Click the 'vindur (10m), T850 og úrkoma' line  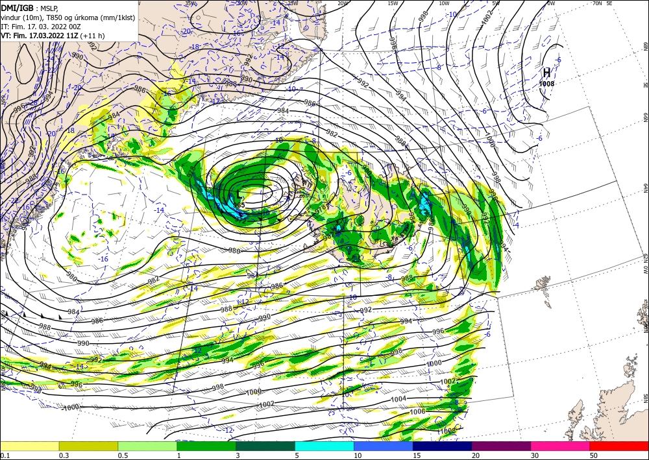point(68,18)
